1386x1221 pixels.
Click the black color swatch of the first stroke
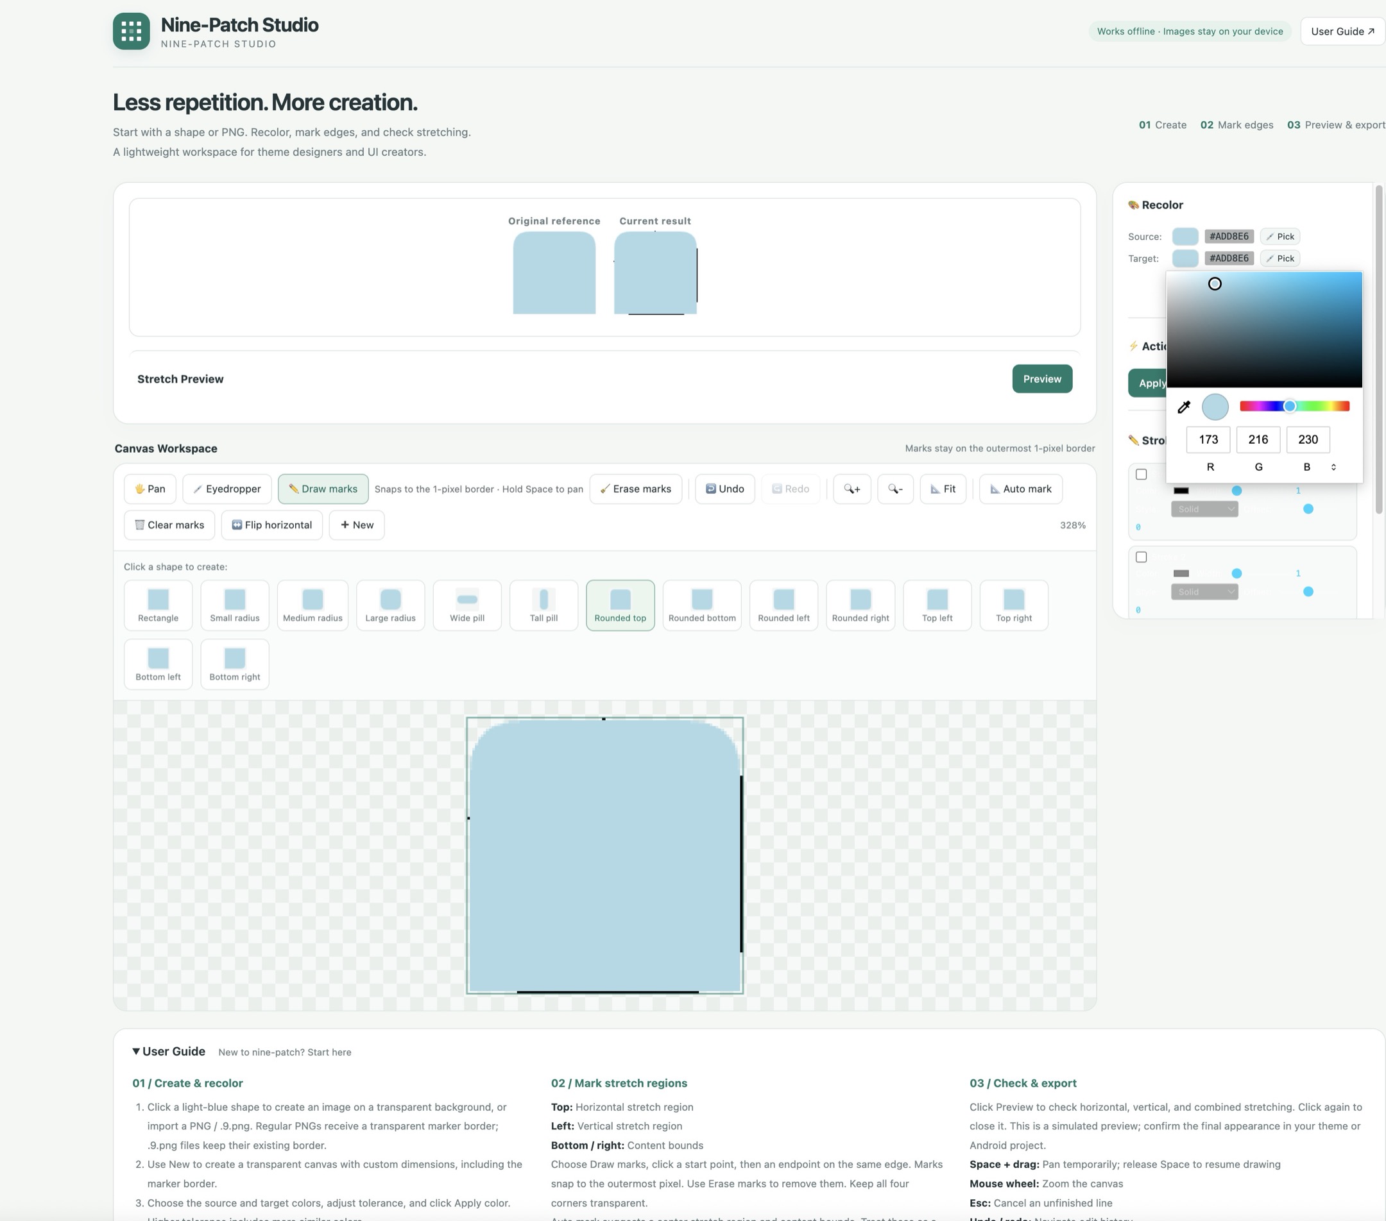coord(1181,491)
